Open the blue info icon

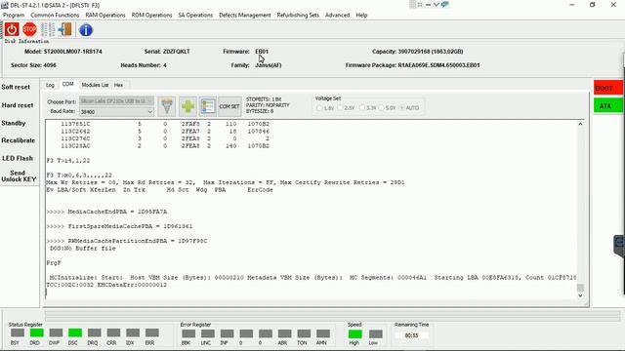pos(86,30)
